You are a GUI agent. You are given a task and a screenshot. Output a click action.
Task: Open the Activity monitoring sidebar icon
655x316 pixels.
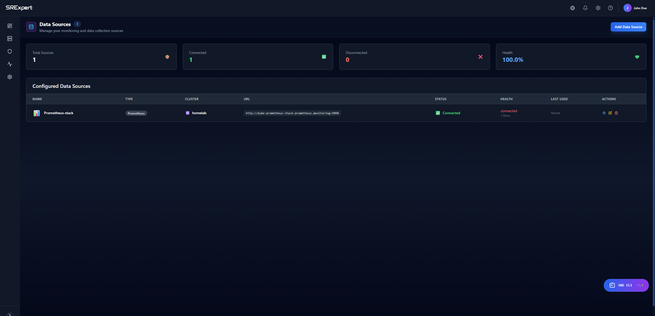pyautogui.click(x=9, y=64)
